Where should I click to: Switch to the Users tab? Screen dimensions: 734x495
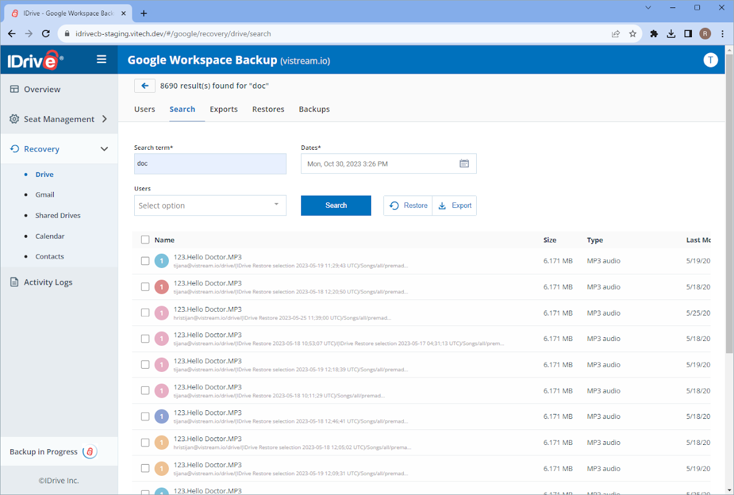[145, 109]
